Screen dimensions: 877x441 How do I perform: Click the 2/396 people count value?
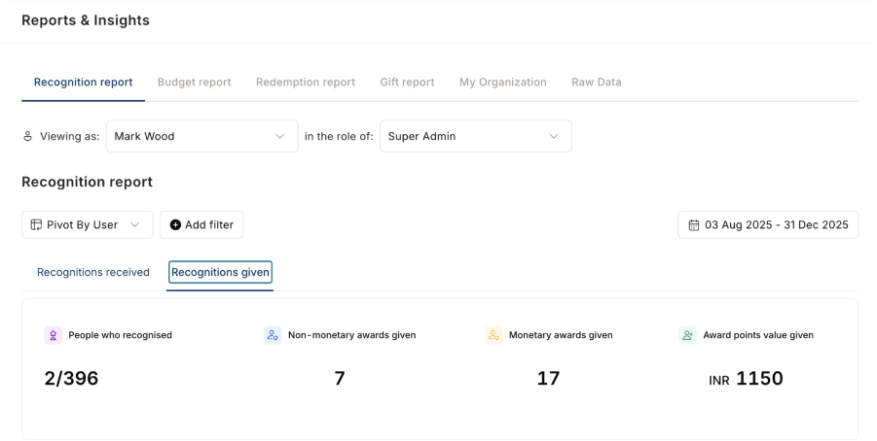pyautogui.click(x=71, y=379)
